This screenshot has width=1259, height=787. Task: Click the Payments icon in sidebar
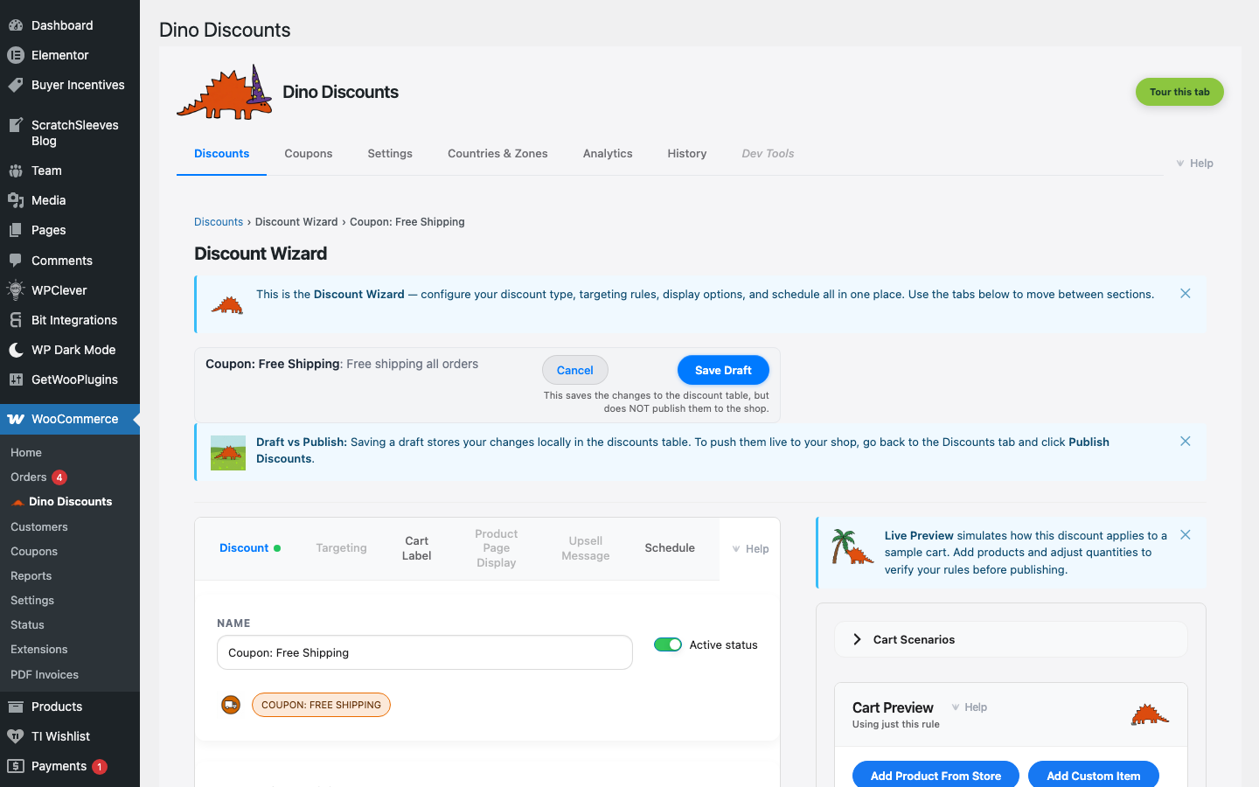(16, 766)
